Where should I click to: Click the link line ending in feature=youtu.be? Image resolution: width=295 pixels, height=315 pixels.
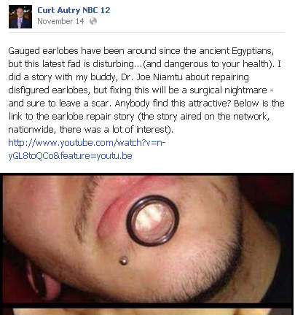click(x=70, y=155)
